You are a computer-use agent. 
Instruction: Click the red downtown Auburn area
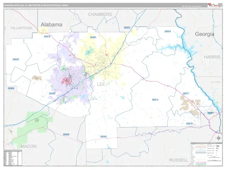click(x=66, y=81)
